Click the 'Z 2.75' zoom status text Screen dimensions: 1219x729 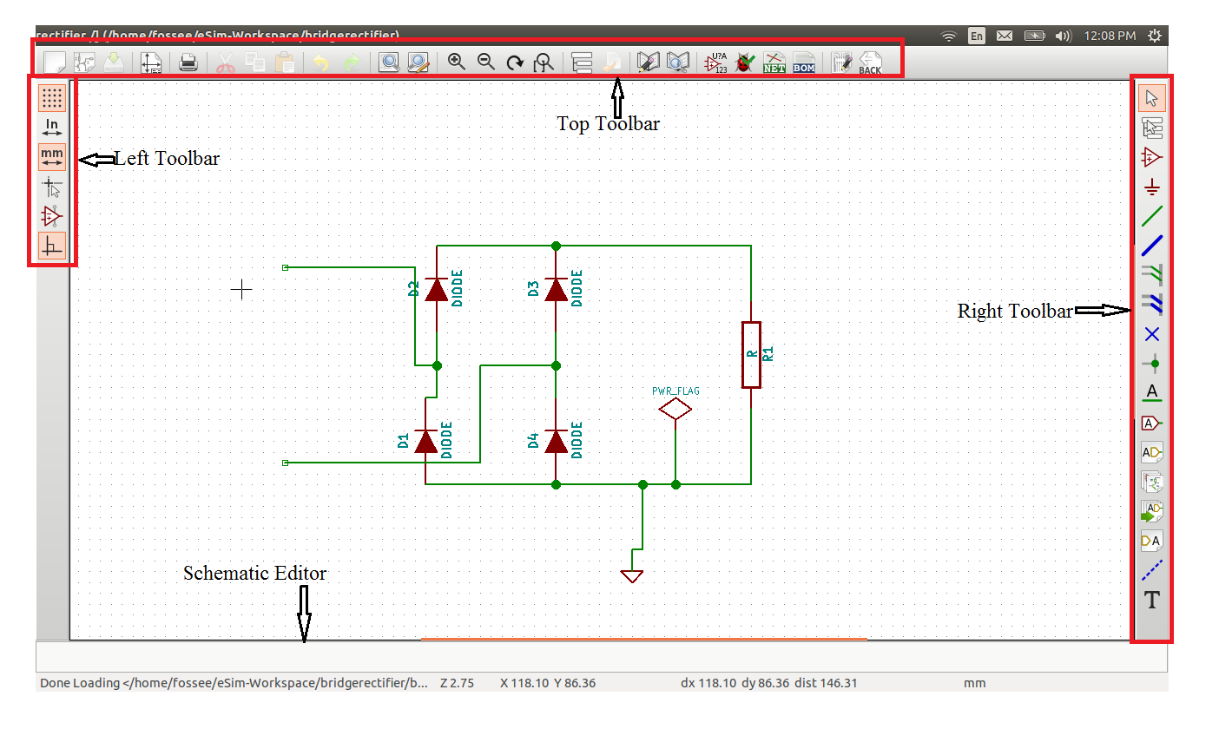click(x=458, y=683)
